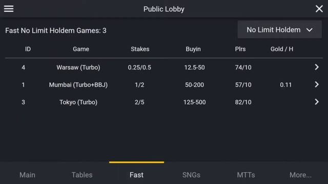Viewport: 328px width, 184px height.
Task: Open the SNGs tab
Action: point(191,175)
